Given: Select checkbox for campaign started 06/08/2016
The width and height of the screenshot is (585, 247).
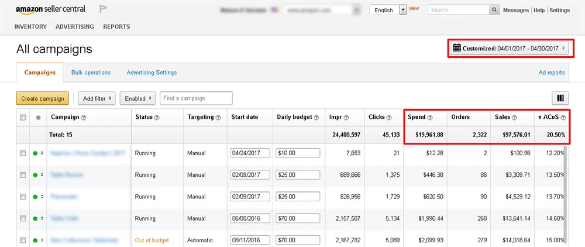Looking at the screenshot, I should 23,218.
